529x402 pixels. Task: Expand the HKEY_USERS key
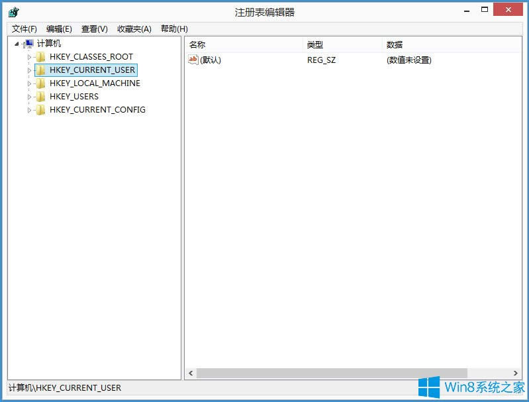click(x=29, y=97)
